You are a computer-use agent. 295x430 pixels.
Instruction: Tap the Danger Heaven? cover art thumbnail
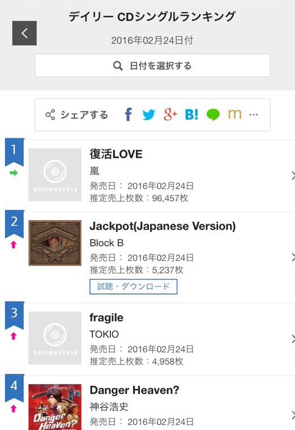(x=55, y=407)
